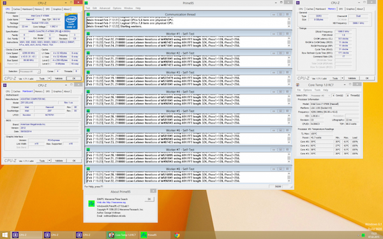
Task: Click Worker #1 Self-Test window icon
Action: coord(88,34)
